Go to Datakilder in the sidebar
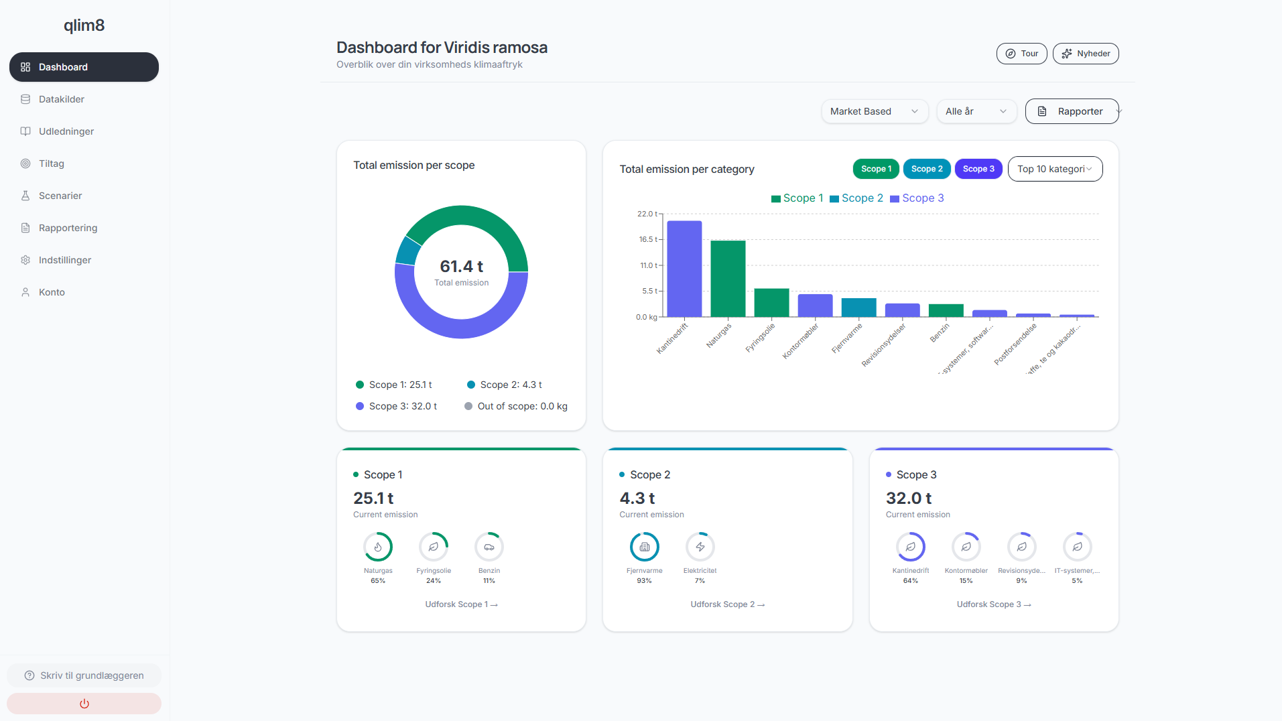 [x=62, y=99]
